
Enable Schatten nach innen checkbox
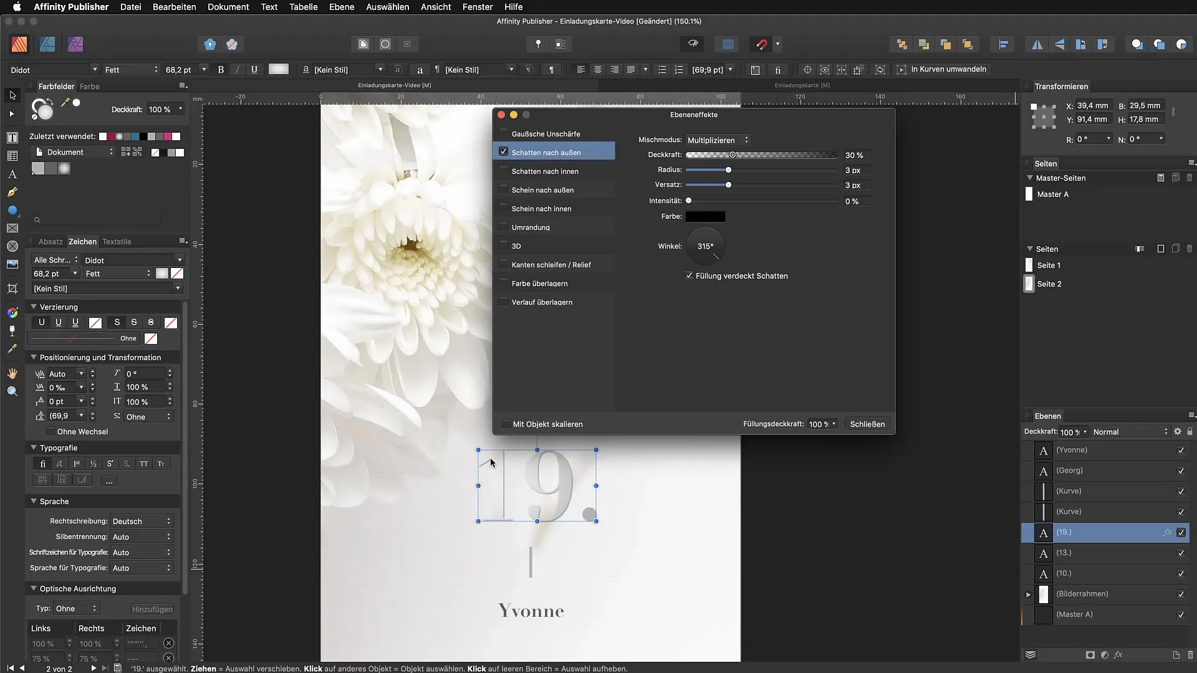click(503, 171)
